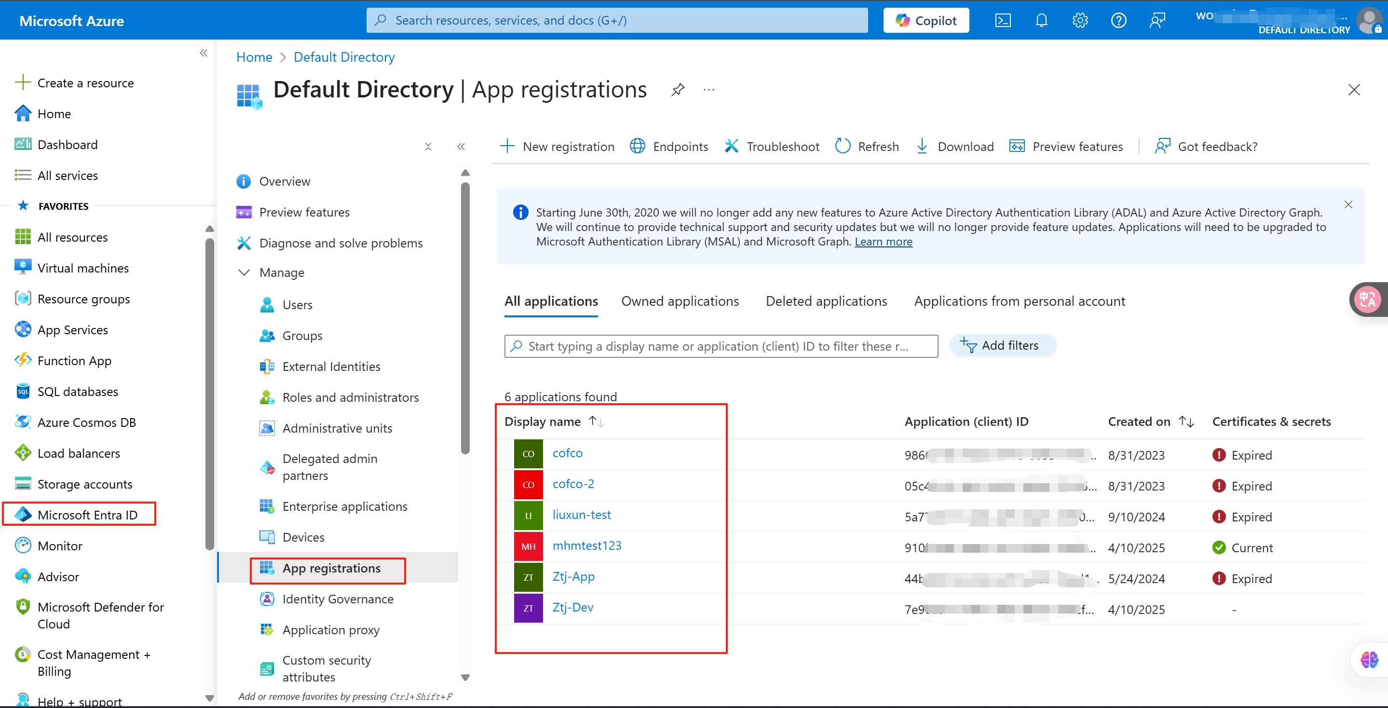Open Ztj-Dev application
Image resolution: width=1388 pixels, height=708 pixels.
click(573, 607)
